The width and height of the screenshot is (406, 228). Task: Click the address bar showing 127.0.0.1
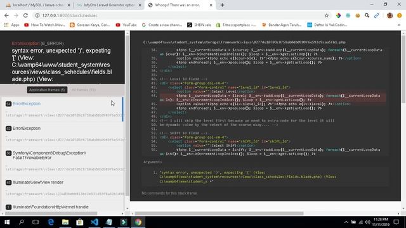[x=179, y=15]
